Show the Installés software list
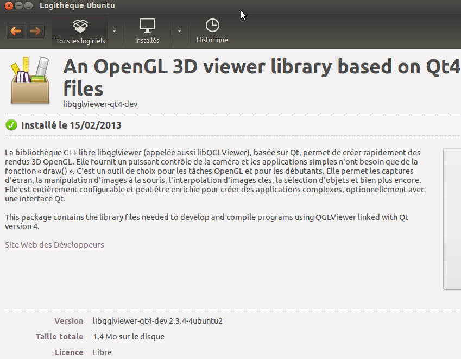This screenshot has height=359, width=461. pos(147,32)
